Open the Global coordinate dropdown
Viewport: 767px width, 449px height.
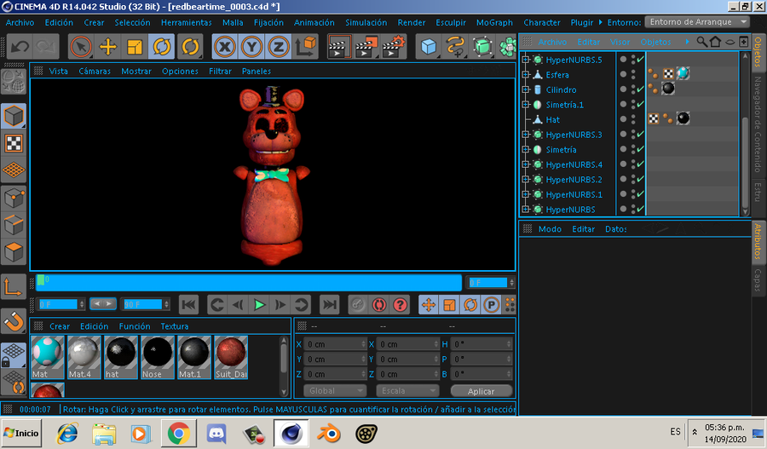tap(335, 391)
